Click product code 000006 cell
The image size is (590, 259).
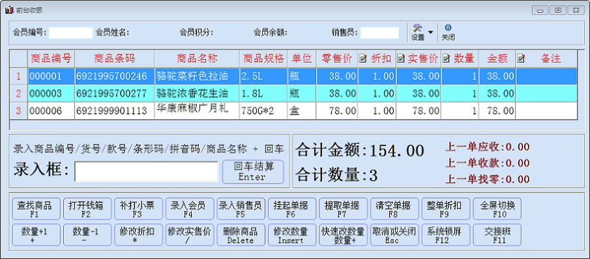51,111
